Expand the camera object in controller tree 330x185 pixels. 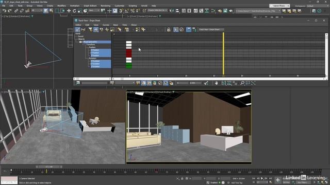click(x=80, y=42)
